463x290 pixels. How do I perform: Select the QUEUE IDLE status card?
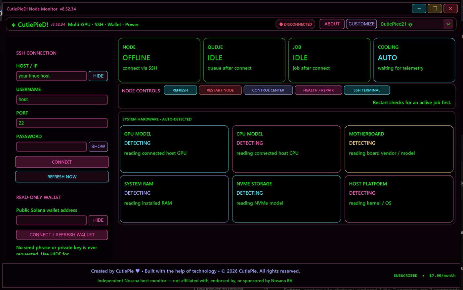(244, 60)
